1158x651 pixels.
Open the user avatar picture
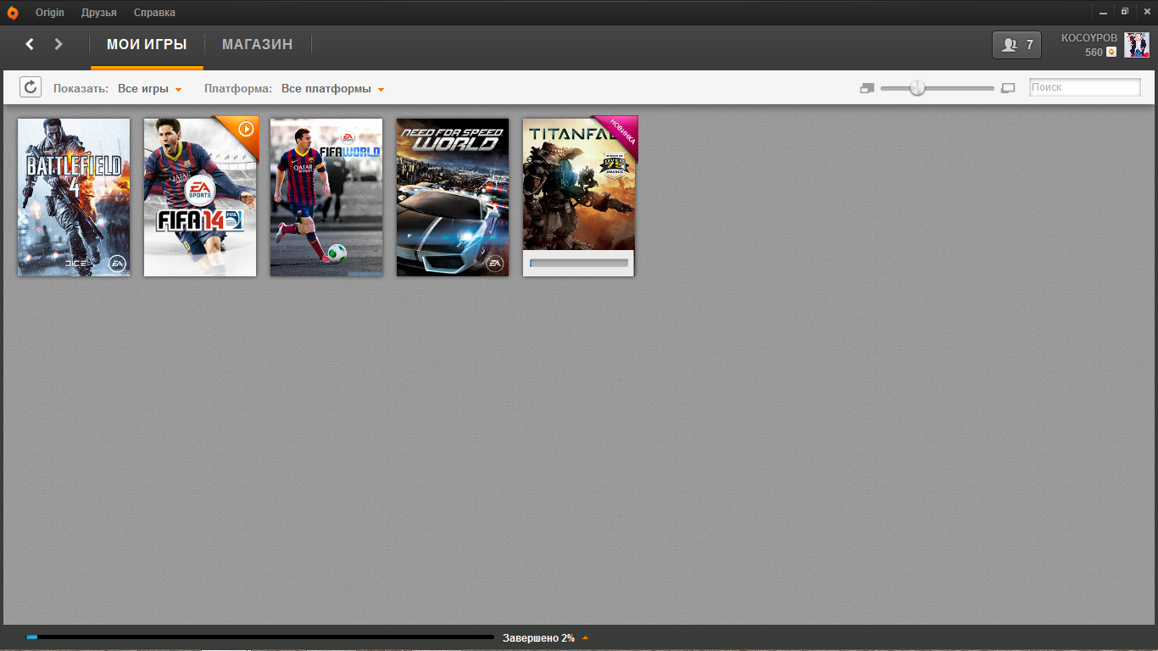[1137, 45]
